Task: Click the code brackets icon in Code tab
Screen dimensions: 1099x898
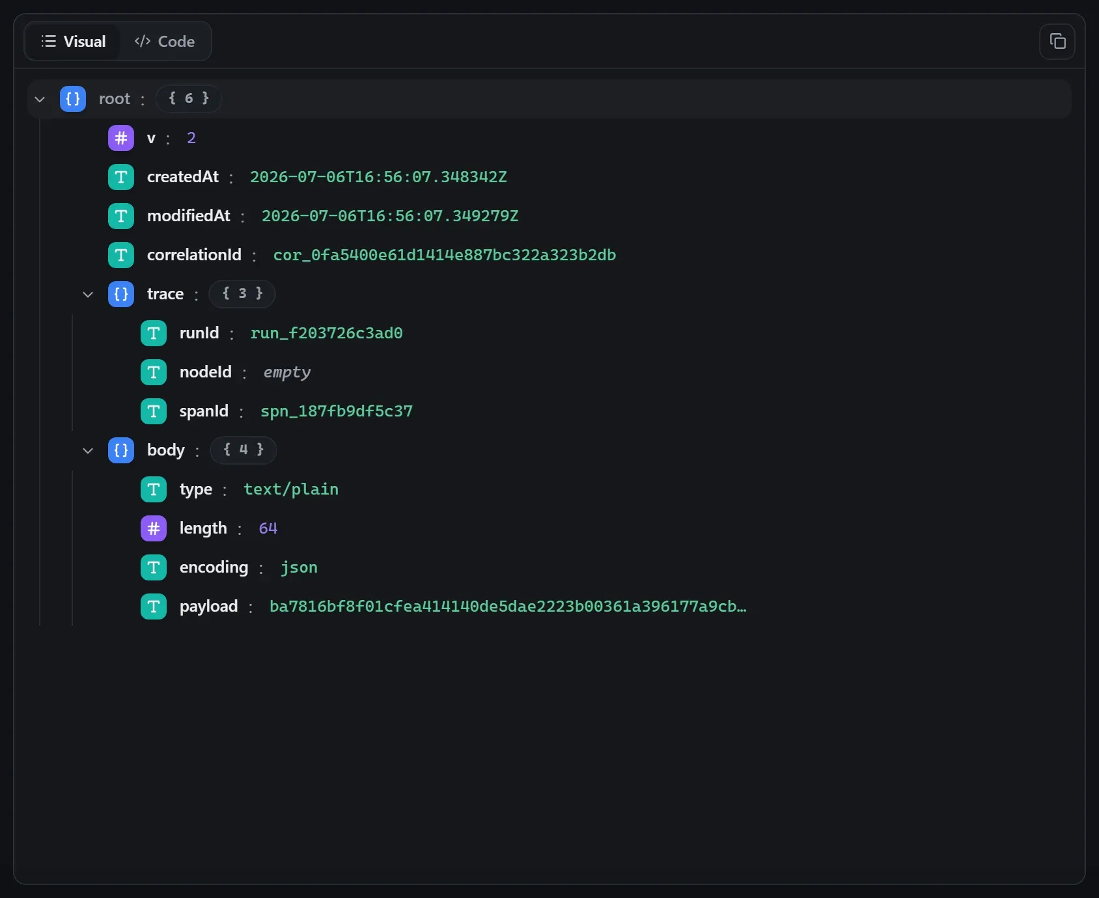Action: pos(143,42)
